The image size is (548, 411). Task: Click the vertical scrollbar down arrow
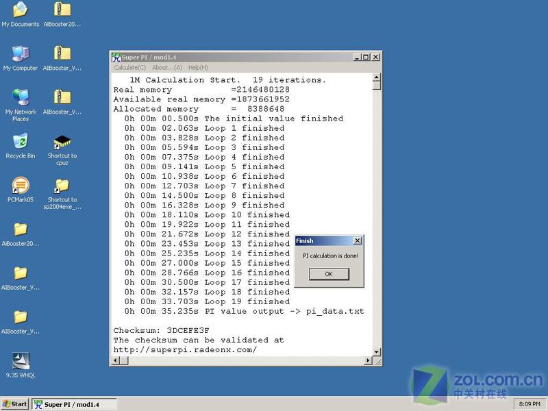click(x=376, y=352)
